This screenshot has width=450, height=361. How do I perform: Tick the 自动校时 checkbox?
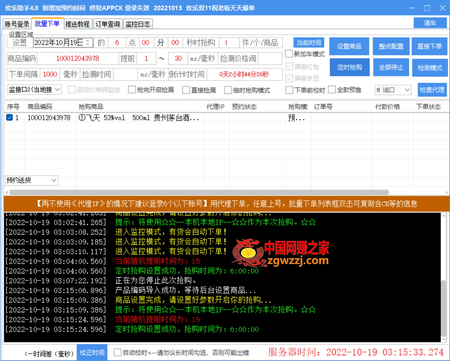pos(117,352)
